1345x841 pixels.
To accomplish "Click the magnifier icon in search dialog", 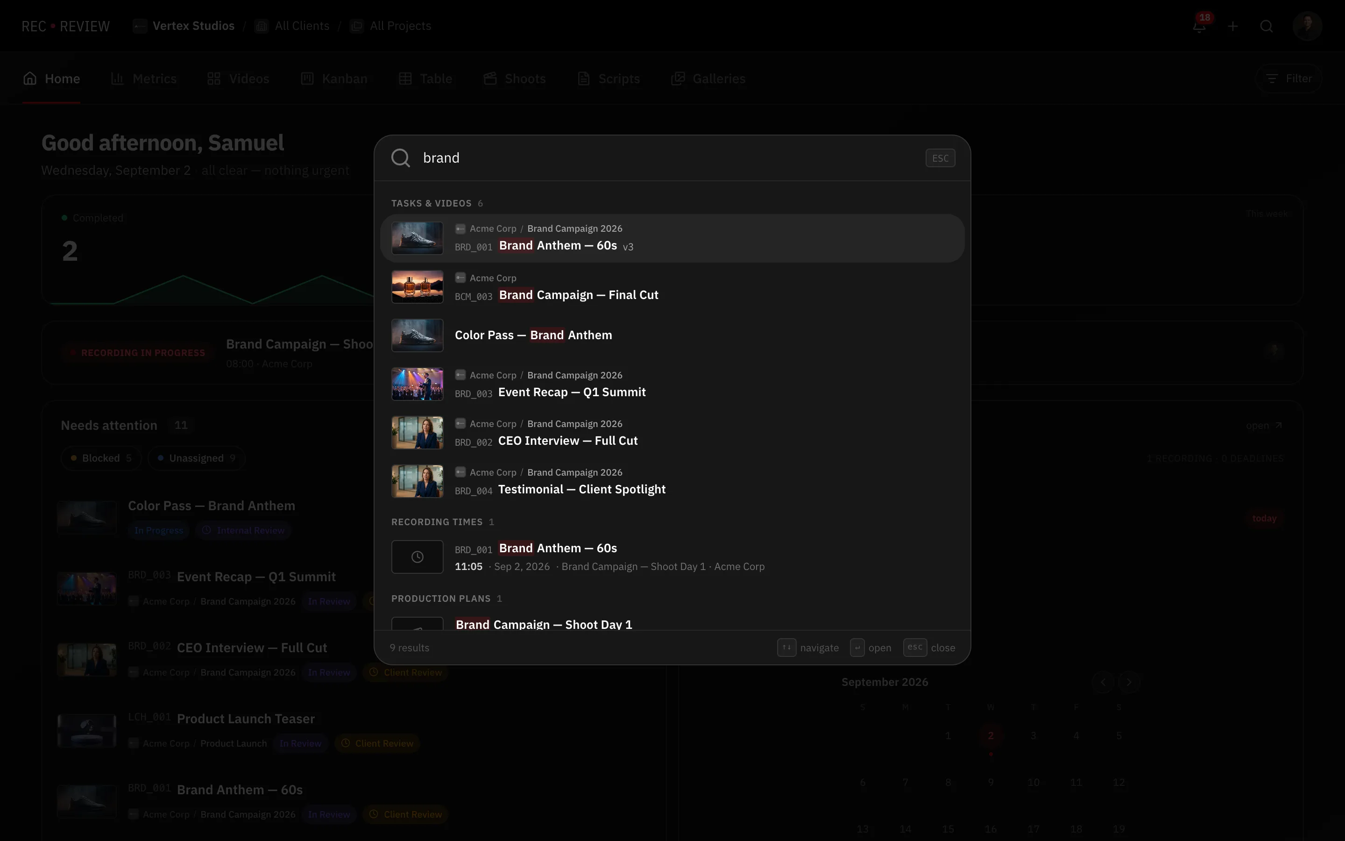I will tap(401, 158).
